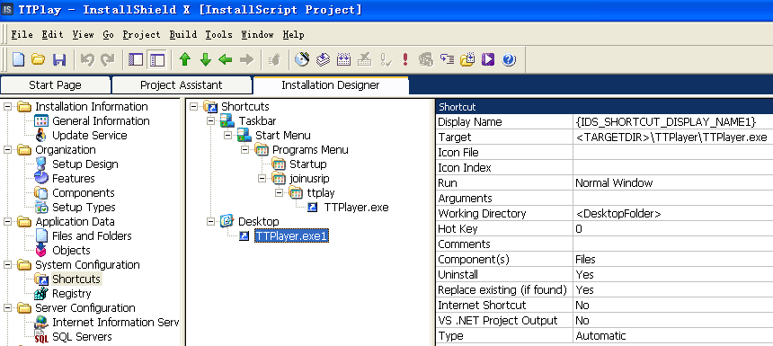Create a new project with toolbar icon
773x346 pixels.
[18, 59]
